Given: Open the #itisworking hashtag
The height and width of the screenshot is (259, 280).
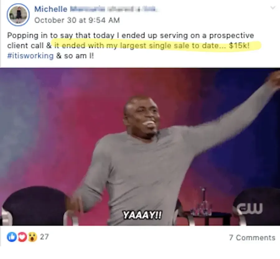Looking at the screenshot, I should (x=30, y=56).
